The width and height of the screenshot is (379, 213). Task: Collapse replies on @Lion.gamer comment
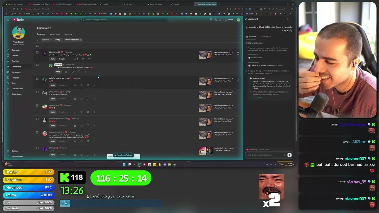click(x=63, y=59)
